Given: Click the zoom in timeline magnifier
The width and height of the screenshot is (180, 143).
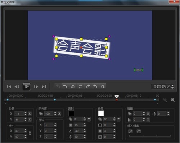Looking at the screenshot, I should [x=172, y=100].
